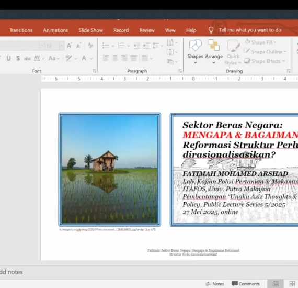Open the Shapes gallery

(195, 52)
